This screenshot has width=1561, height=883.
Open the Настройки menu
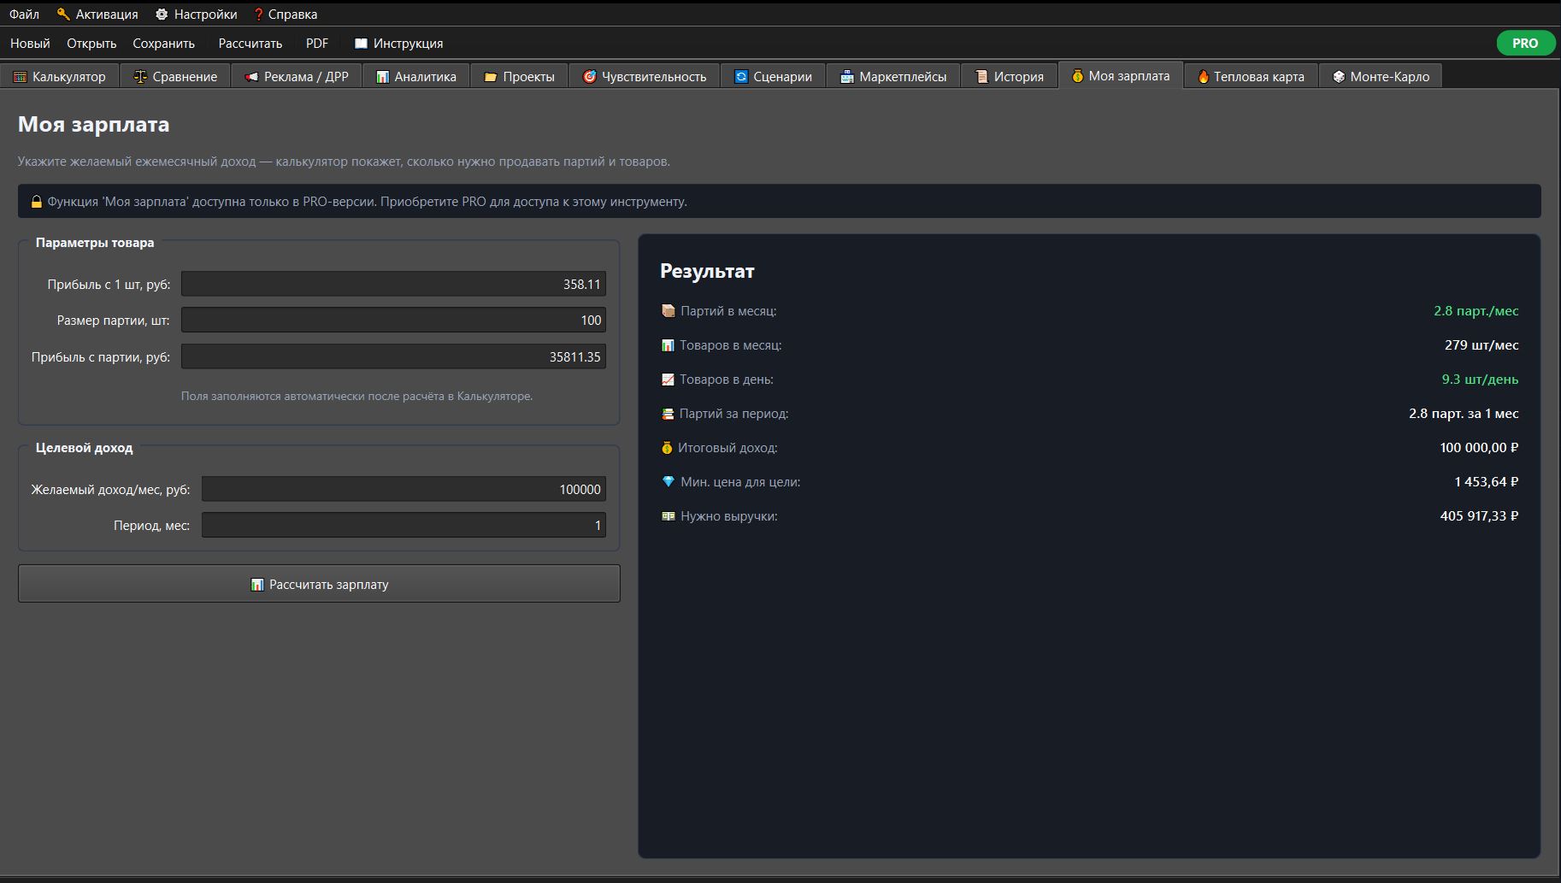point(196,14)
